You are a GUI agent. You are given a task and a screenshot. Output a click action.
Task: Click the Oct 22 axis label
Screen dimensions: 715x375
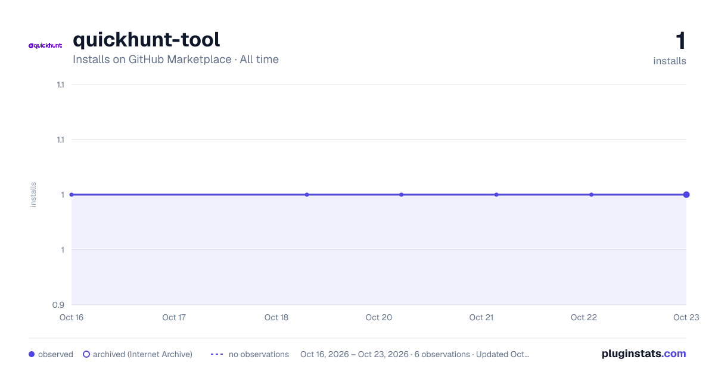(584, 317)
